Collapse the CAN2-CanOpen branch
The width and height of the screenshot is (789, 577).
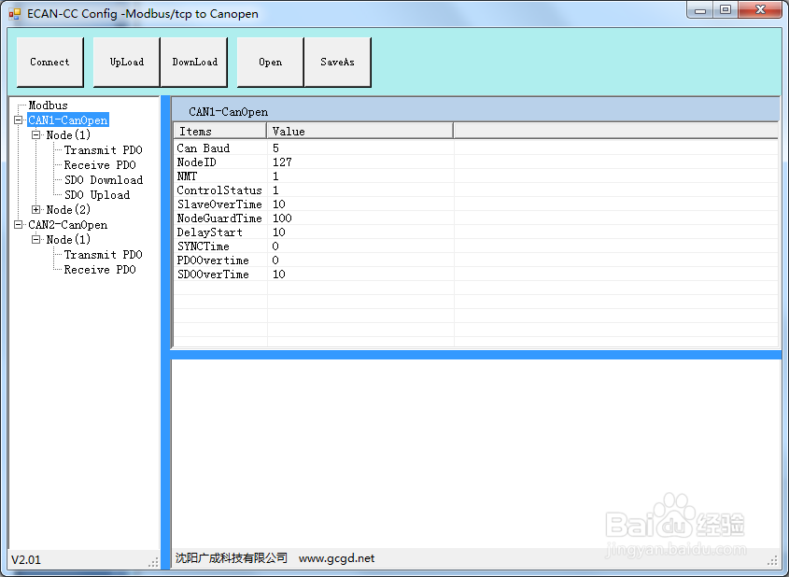(x=19, y=225)
